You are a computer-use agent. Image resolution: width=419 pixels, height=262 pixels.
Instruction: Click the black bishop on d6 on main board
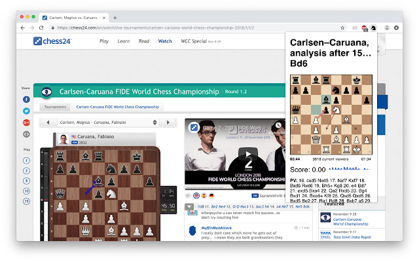click(x=98, y=181)
